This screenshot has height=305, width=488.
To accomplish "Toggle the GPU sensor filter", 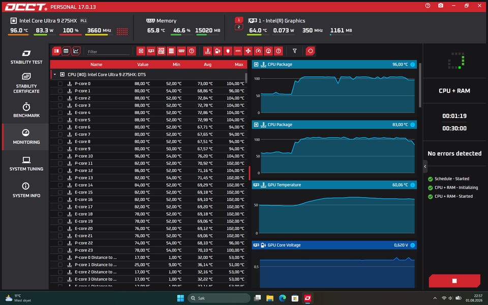I will (x=151, y=51).
